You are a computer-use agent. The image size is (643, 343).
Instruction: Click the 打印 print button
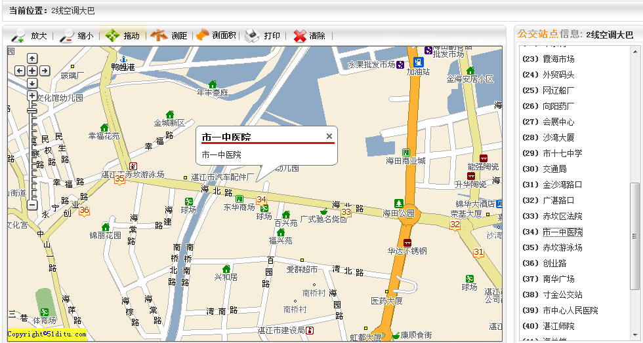click(x=262, y=36)
